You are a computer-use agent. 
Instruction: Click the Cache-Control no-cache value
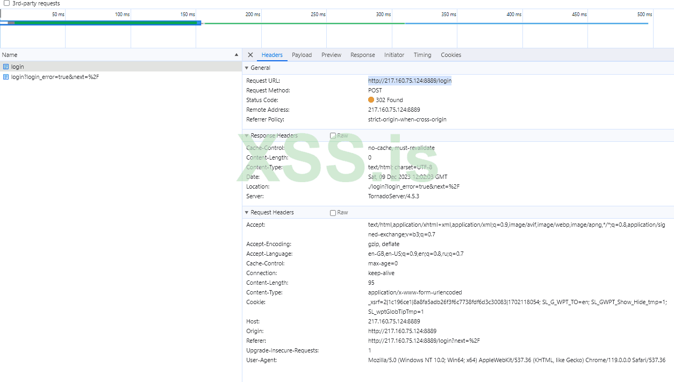point(401,148)
